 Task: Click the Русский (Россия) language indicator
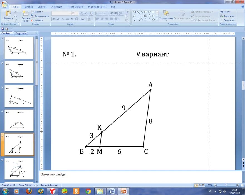[x=49, y=185]
